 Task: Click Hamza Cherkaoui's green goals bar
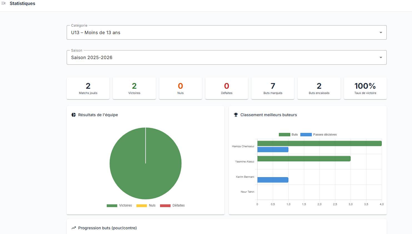319,143
